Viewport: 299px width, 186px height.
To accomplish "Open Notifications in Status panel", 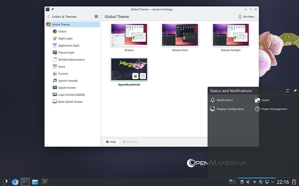I will coord(221,100).
